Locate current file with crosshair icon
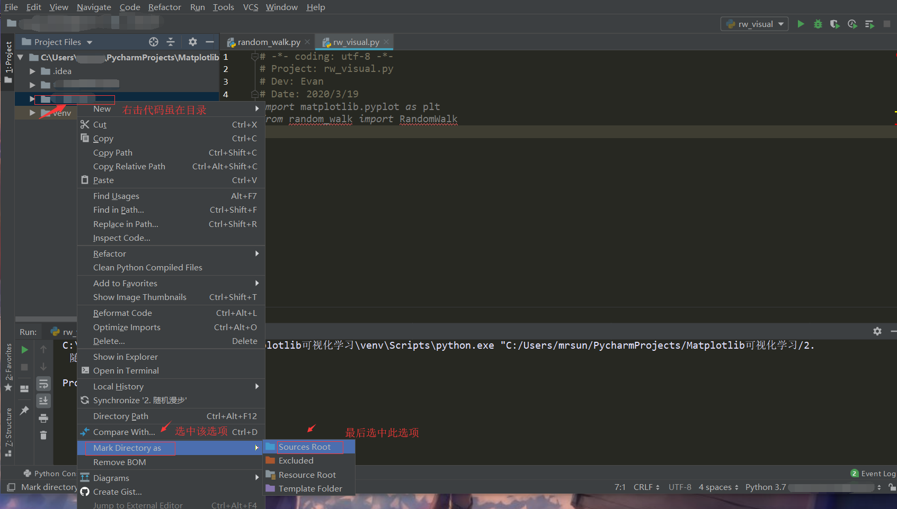 (x=154, y=42)
